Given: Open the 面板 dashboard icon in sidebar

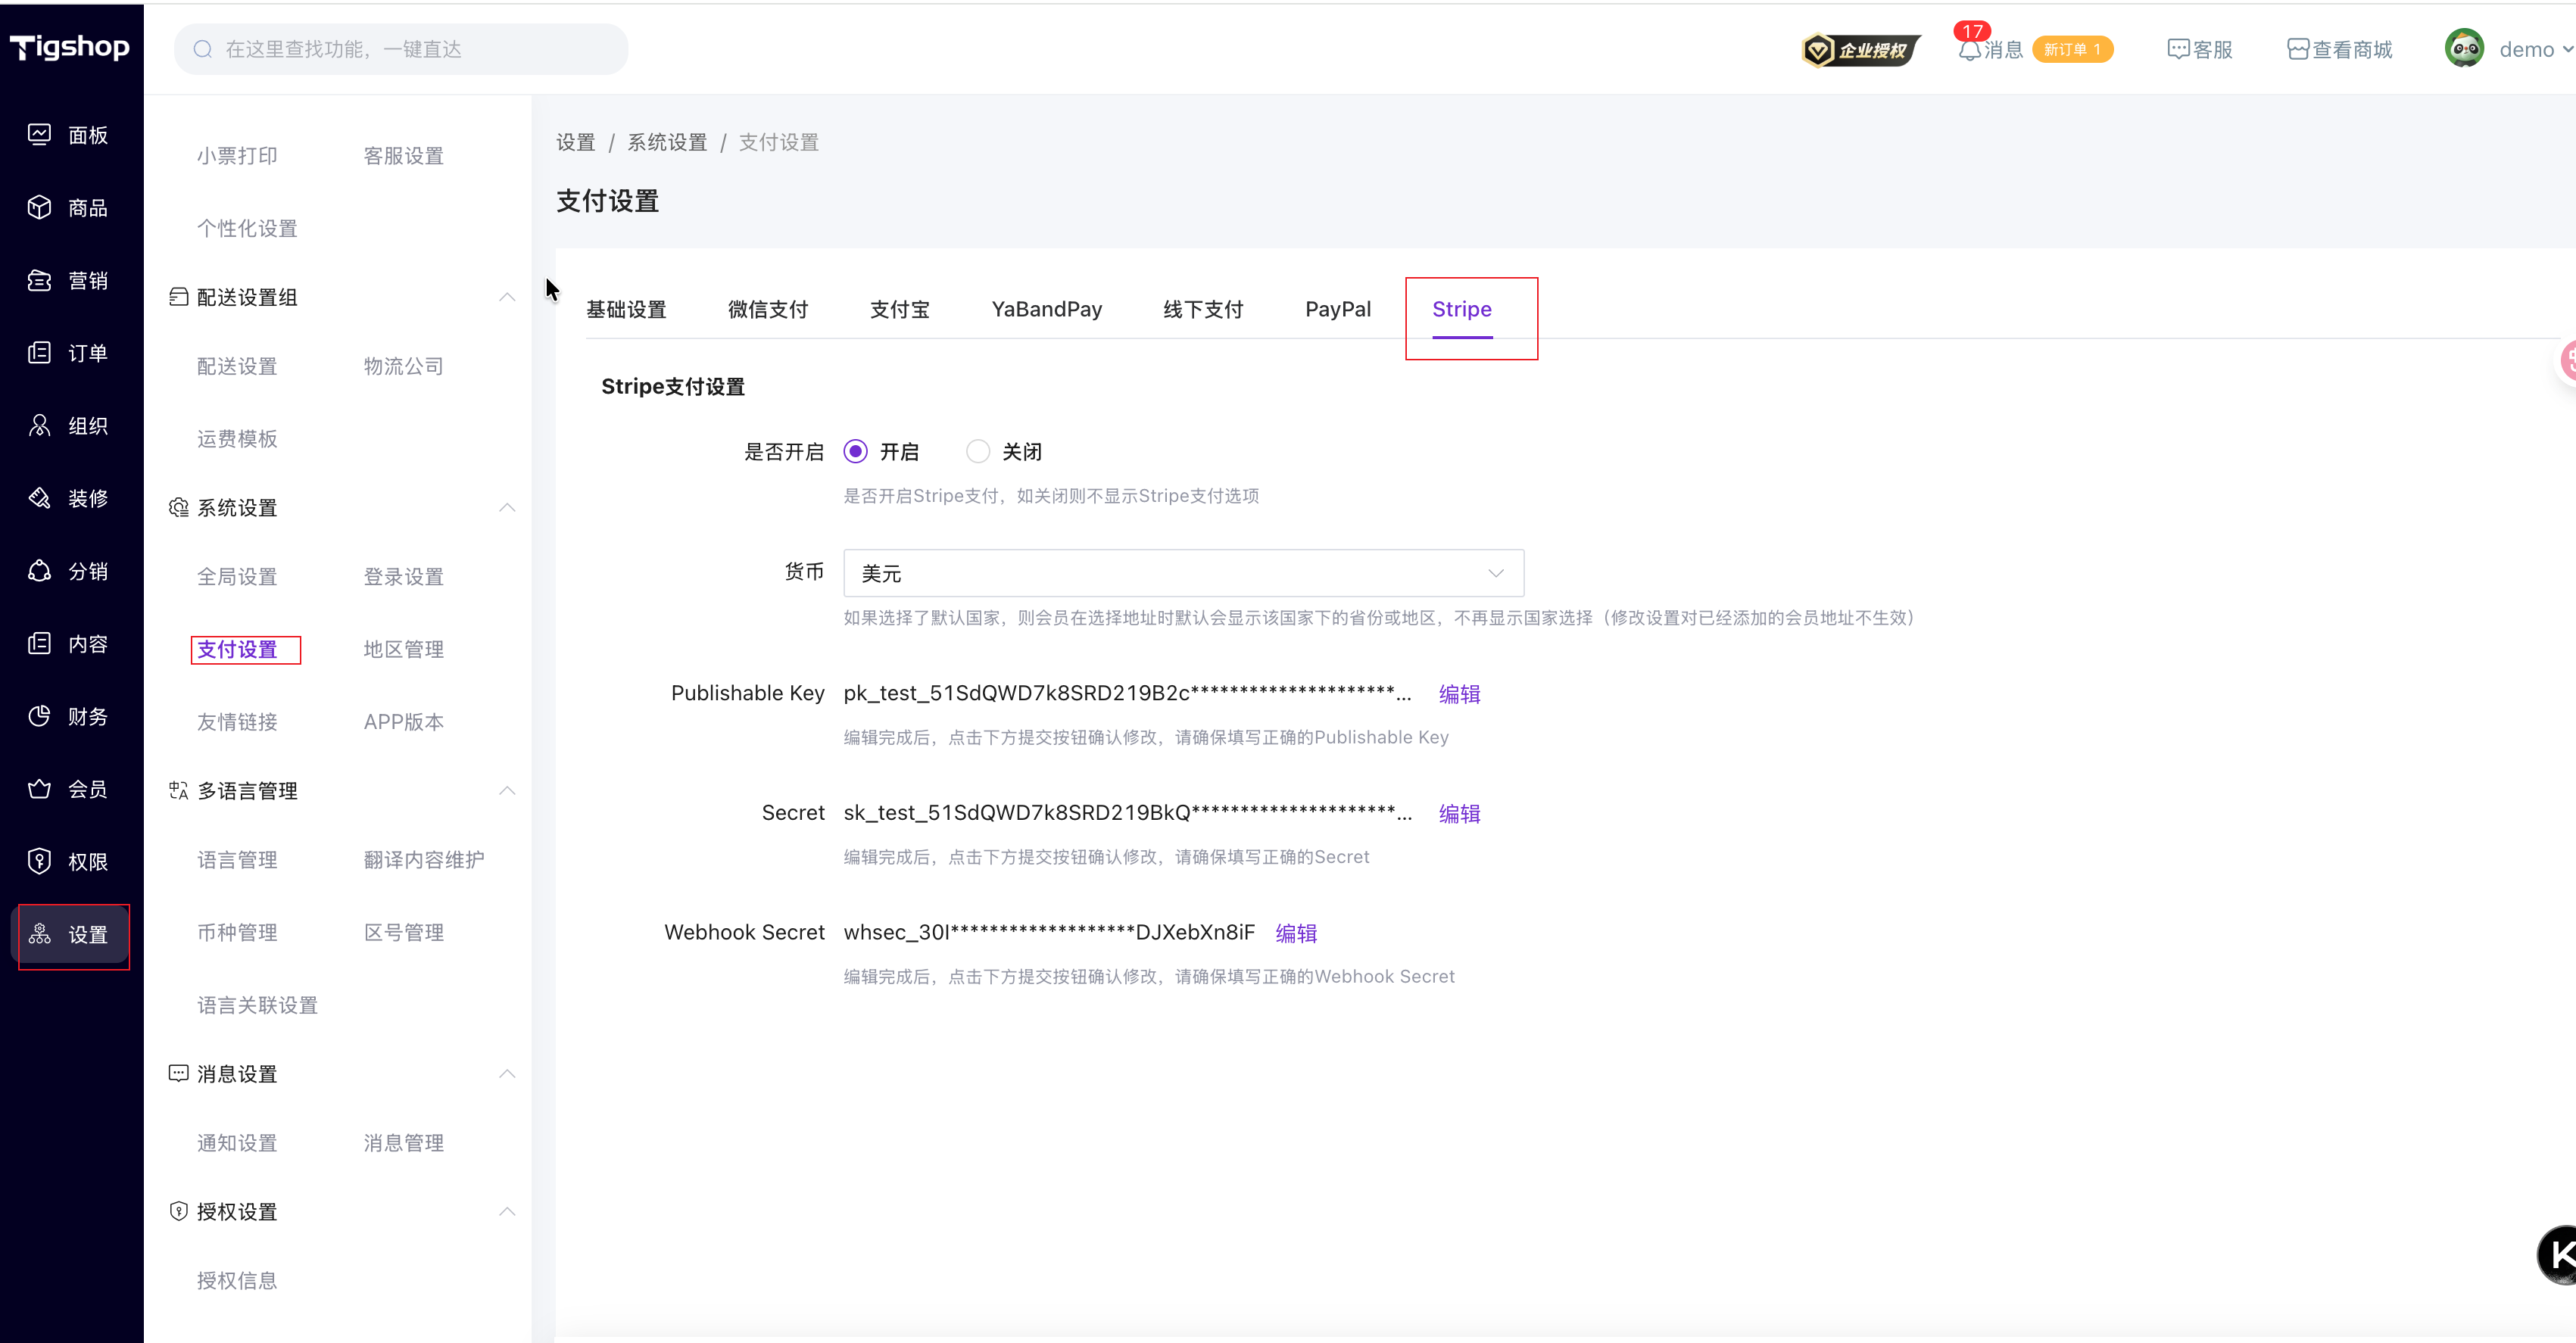Looking at the screenshot, I should (39, 134).
